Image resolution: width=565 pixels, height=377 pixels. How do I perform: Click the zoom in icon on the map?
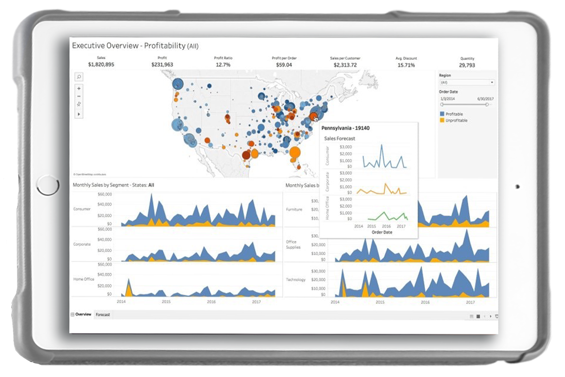tap(79, 88)
